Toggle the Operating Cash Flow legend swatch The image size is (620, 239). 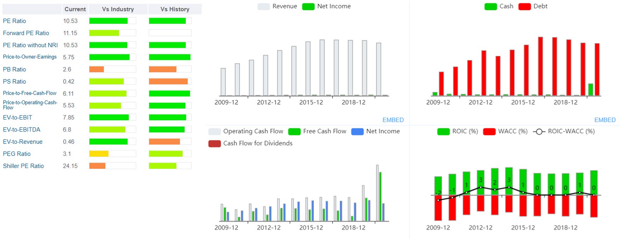point(214,132)
